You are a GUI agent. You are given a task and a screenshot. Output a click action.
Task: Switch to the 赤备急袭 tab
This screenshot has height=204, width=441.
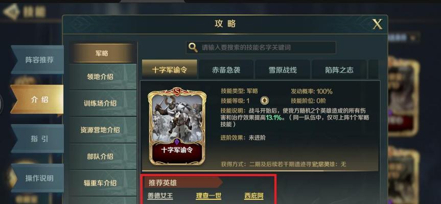click(226, 69)
